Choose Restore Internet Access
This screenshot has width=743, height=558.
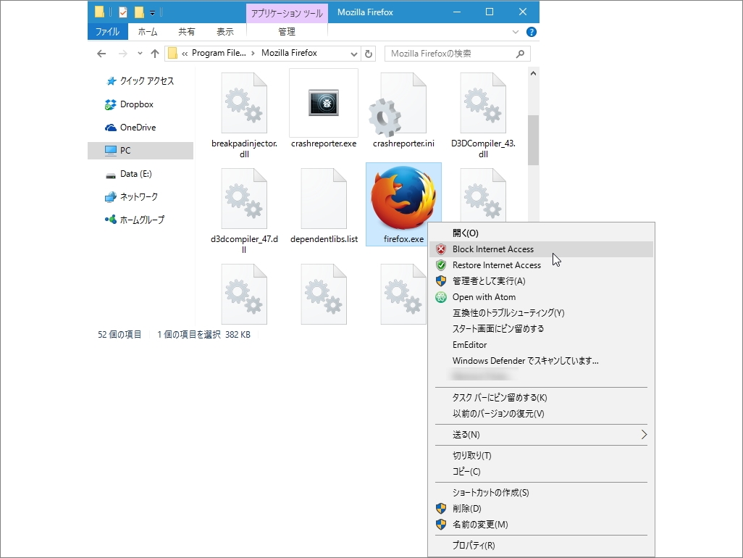pos(541,265)
